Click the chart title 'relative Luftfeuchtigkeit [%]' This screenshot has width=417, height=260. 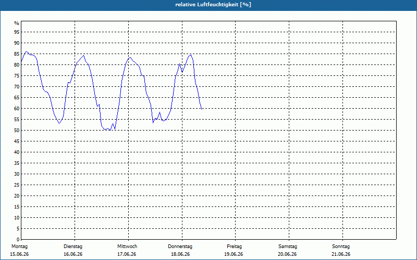[213, 5]
